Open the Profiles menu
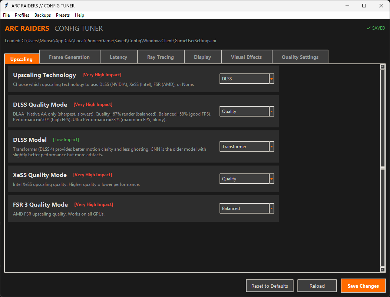The image size is (390, 297). [x=22, y=15]
